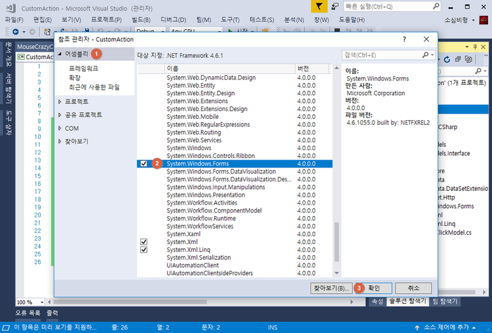The height and width of the screenshot is (333, 492).
Task: Click the send feedback icon
Action: click(335, 7)
